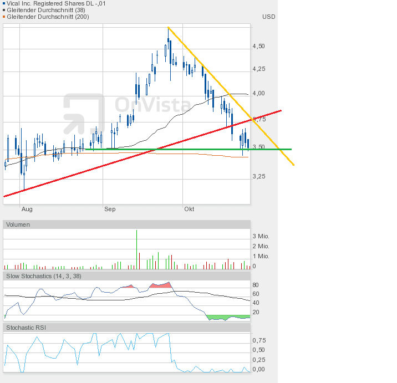Click the 4,50 price axis label
397x383 pixels.
pyautogui.click(x=258, y=46)
